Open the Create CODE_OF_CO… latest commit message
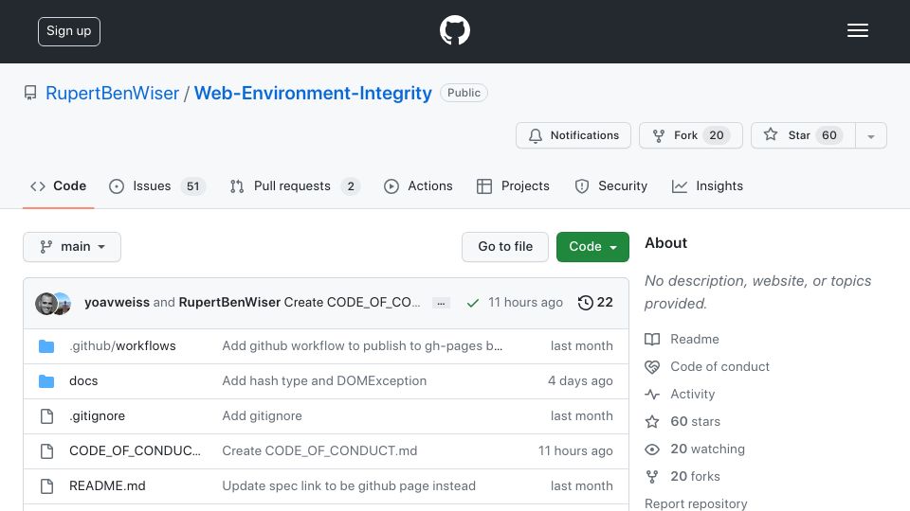The width and height of the screenshot is (910, 511). pyautogui.click(x=352, y=303)
